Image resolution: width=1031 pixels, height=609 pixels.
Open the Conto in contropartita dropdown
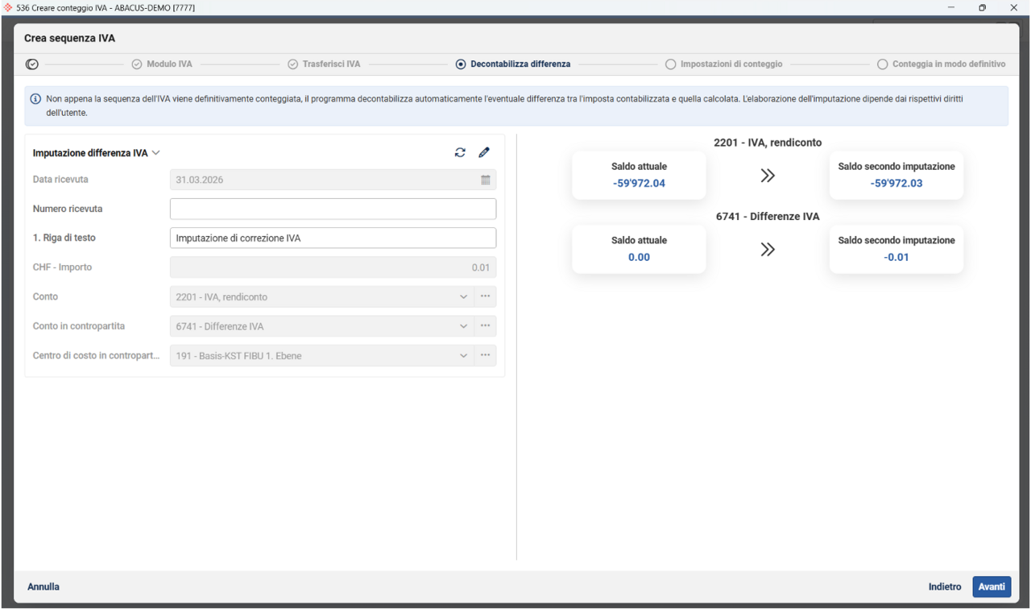(x=463, y=326)
